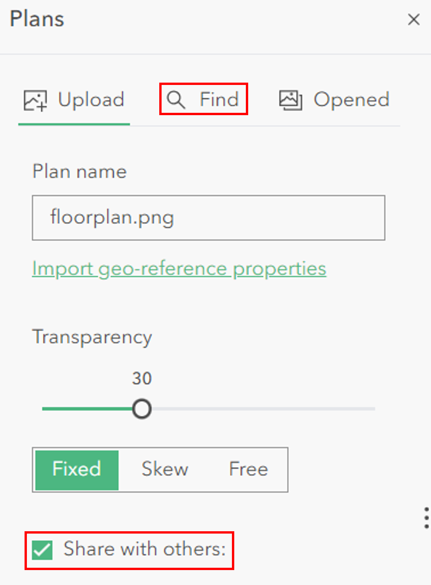Click the image icon next to Opened
The image size is (431, 585).
click(290, 99)
